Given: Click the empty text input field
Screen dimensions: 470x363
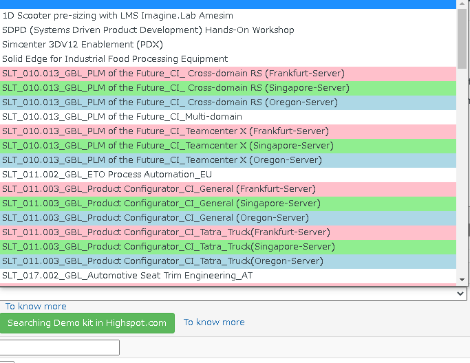Looking at the screenshot, I should click(x=60, y=347).
